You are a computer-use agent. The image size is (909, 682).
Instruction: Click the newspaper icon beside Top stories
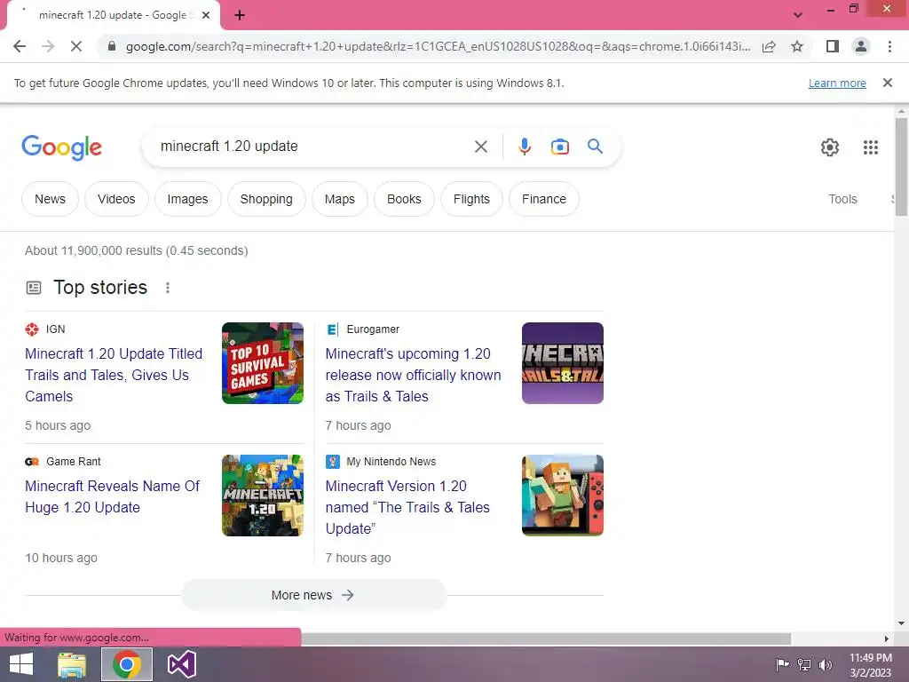point(34,288)
